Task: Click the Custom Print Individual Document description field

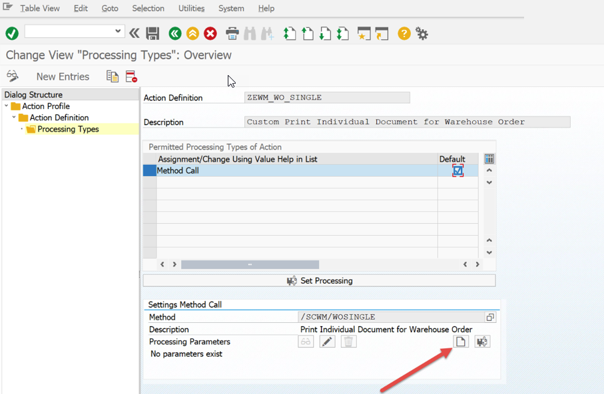Action: tap(407, 122)
